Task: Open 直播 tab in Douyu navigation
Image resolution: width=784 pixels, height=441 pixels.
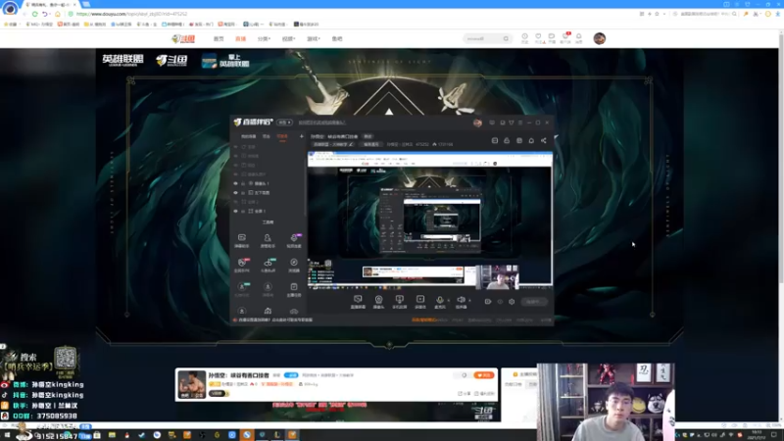Action: (x=240, y=38)
